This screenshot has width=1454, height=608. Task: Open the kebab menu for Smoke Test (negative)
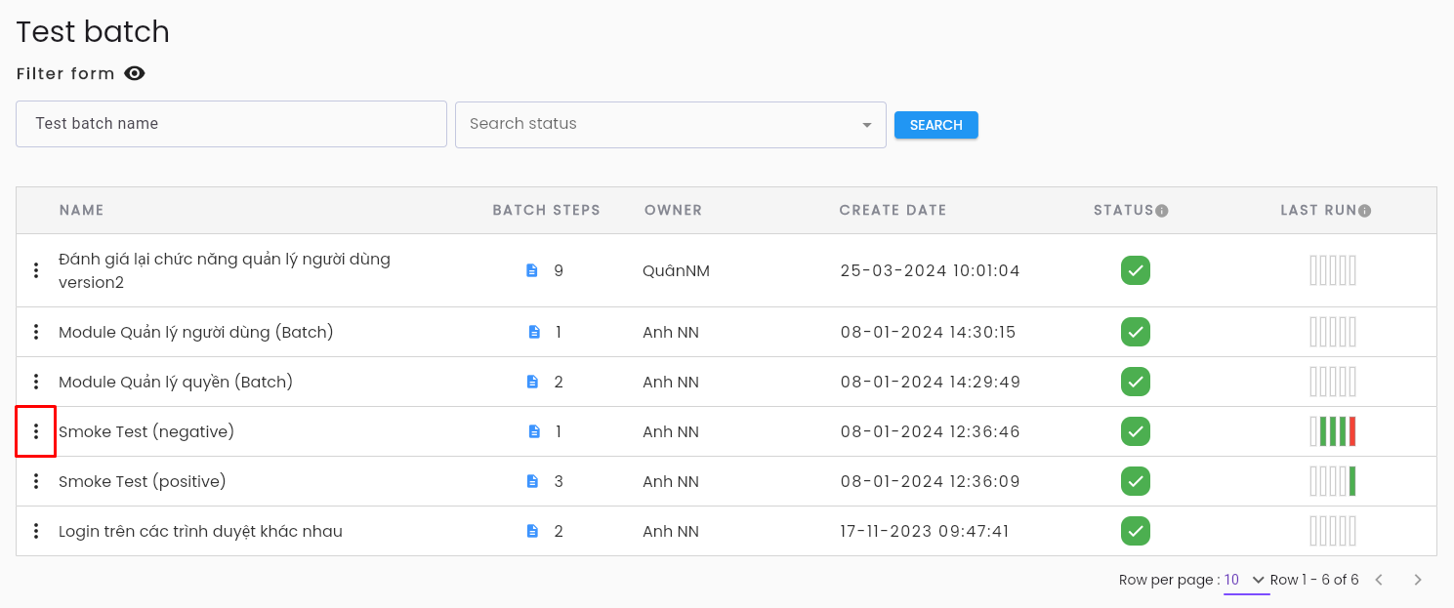click(x=36, y=431)
